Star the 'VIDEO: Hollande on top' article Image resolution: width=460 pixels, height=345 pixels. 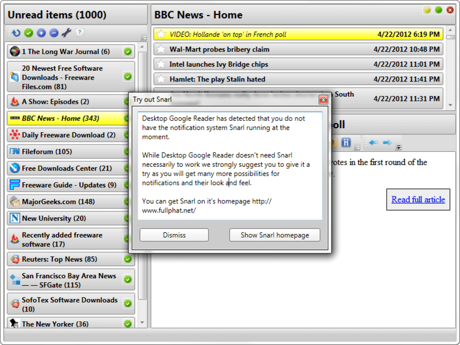[x=161, y=34]
